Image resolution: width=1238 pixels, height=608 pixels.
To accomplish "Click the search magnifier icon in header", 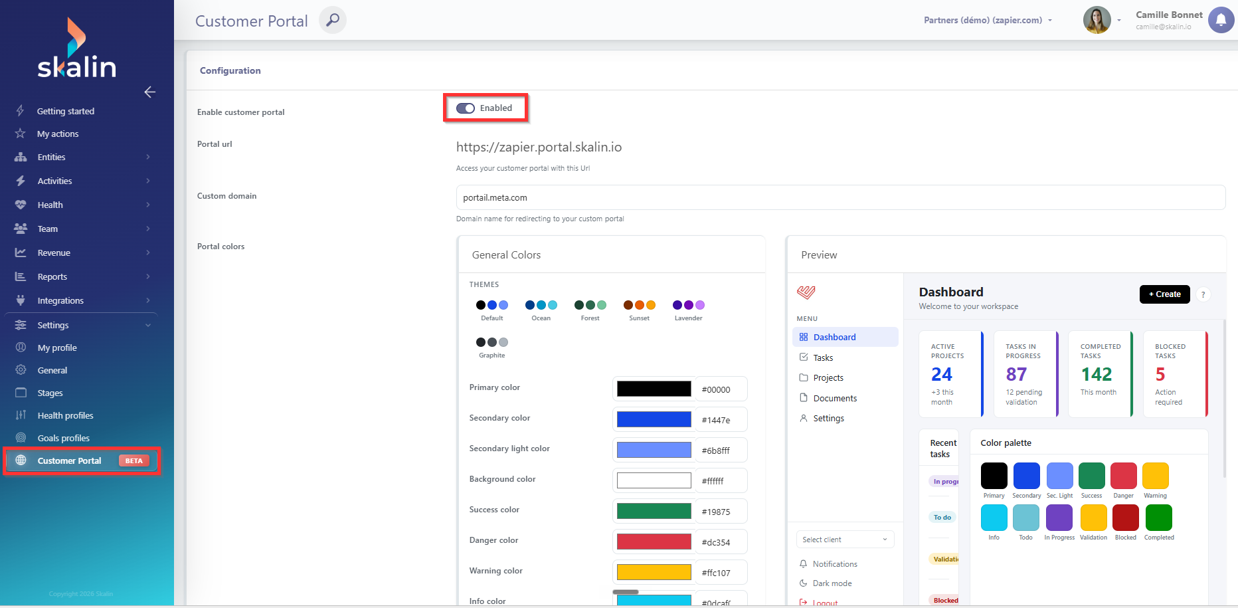I will [x=333, y=20].
